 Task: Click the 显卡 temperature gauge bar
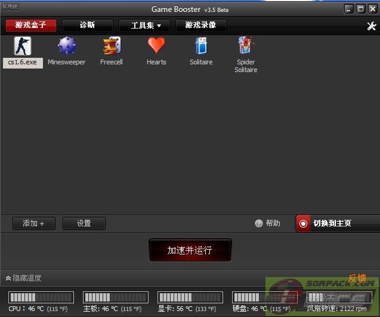pyautogui.click(x=190, y=297)
